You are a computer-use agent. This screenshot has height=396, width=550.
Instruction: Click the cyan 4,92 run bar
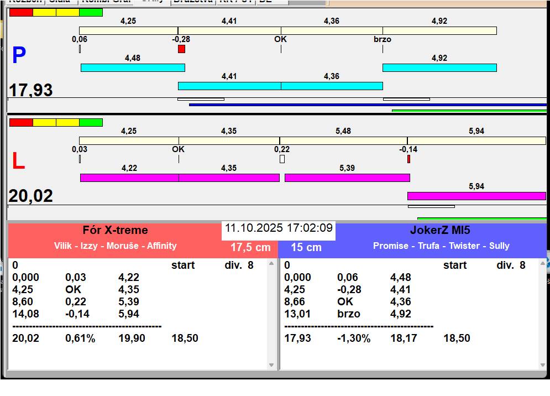(439, 68)
